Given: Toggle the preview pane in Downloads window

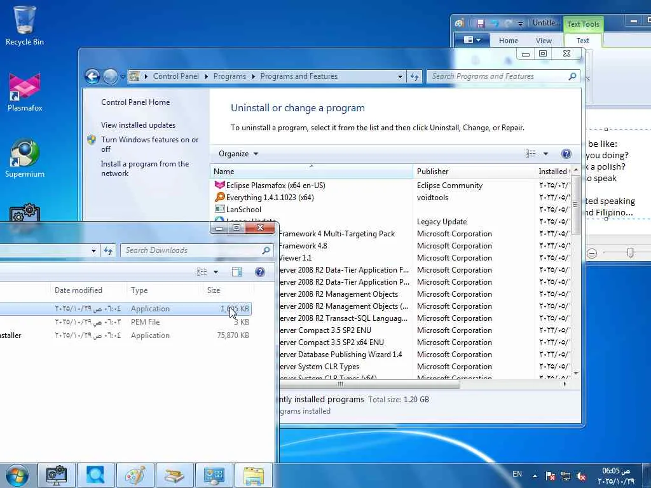Looking at the screenshot, I should 237,272.
